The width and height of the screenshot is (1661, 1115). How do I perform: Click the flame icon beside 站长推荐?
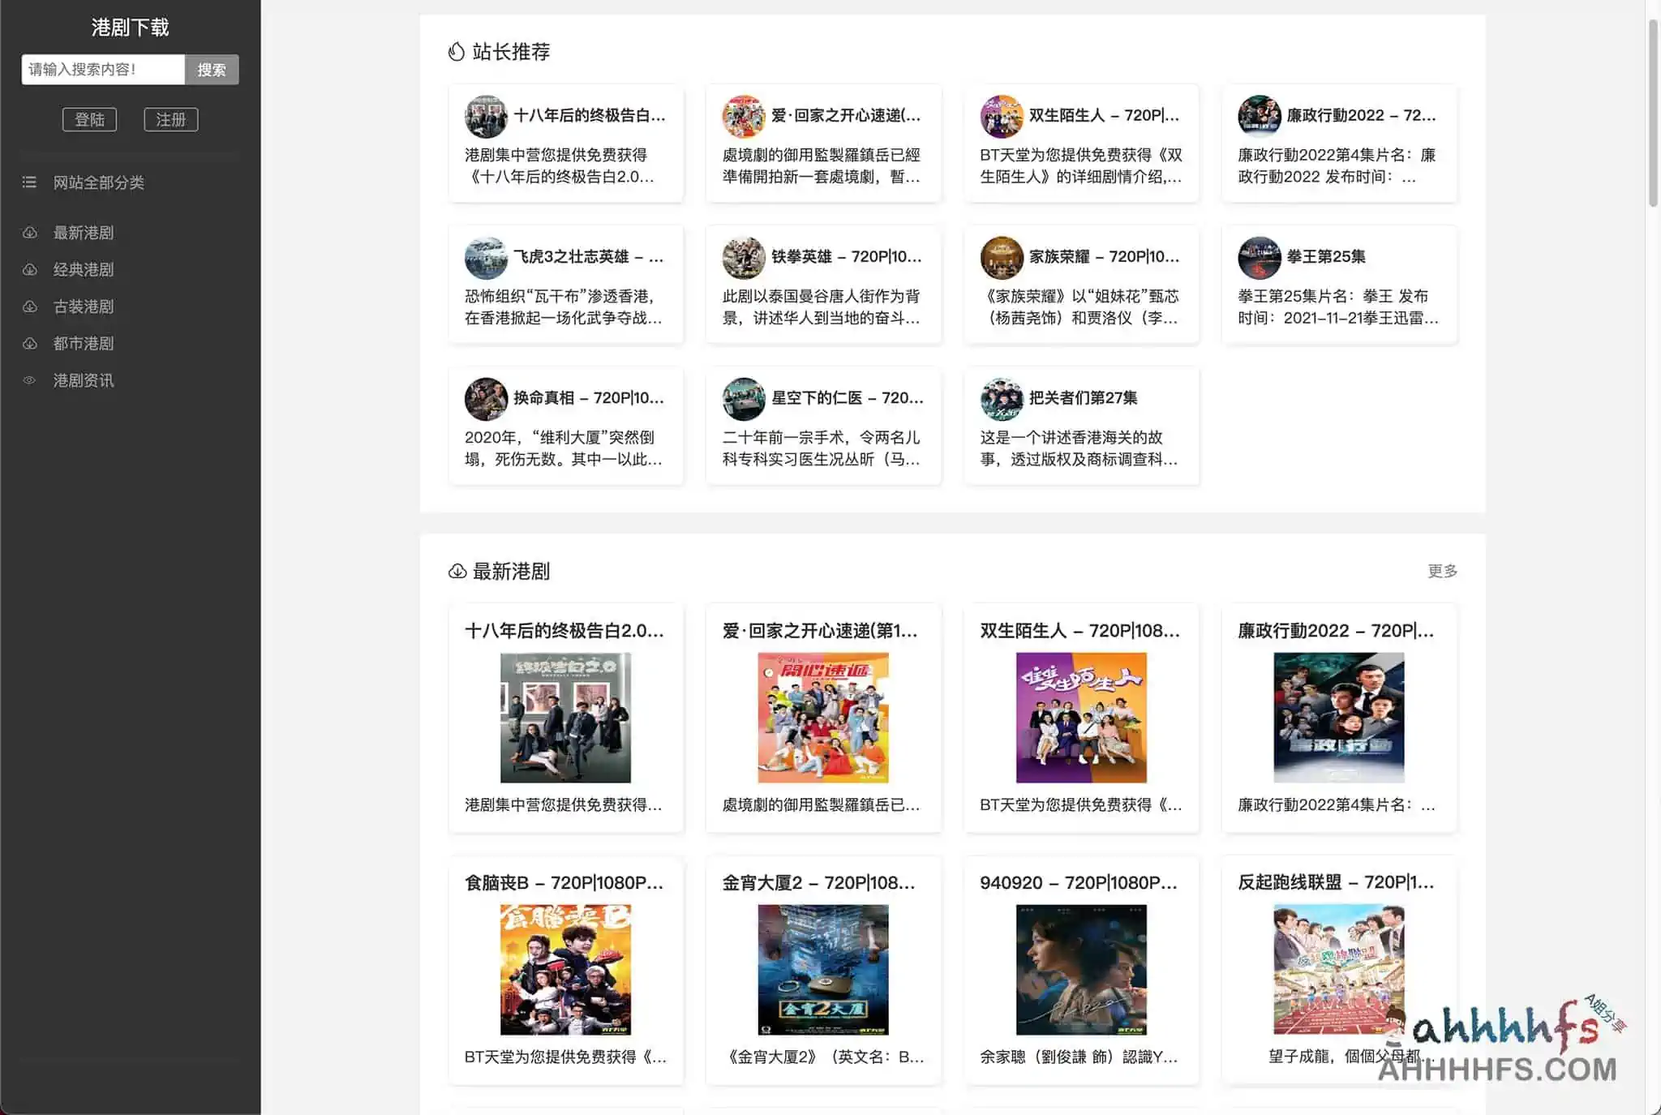point(456,52)
